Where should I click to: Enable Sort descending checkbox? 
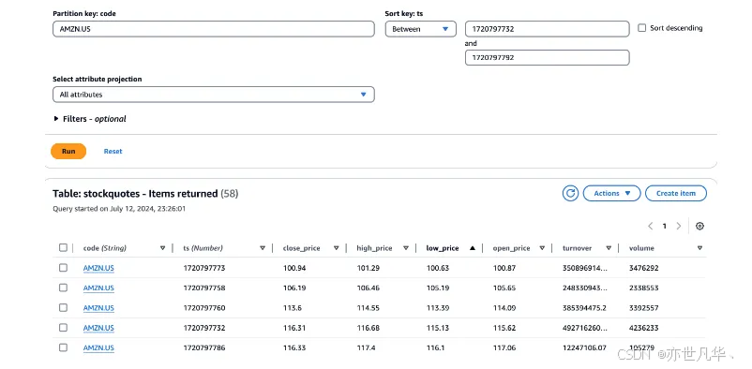(641, 28)
